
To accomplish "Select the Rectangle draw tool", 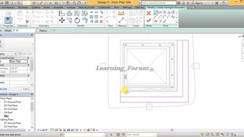I will point(160,13).
